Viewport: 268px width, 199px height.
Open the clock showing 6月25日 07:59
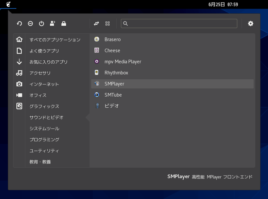(223, 5)
